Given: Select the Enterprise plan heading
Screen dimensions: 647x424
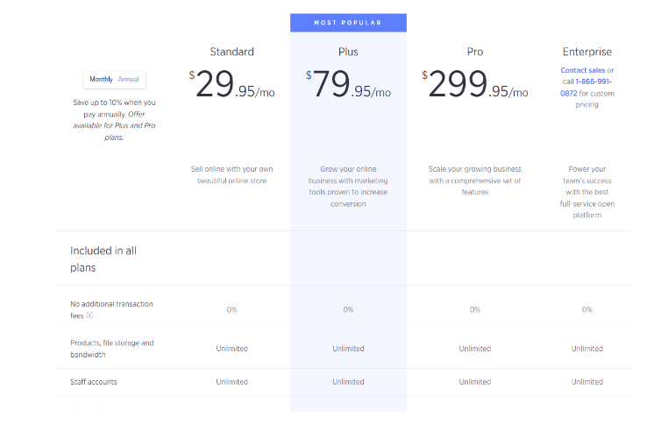Looking at the screenshot, I should 587,52.
